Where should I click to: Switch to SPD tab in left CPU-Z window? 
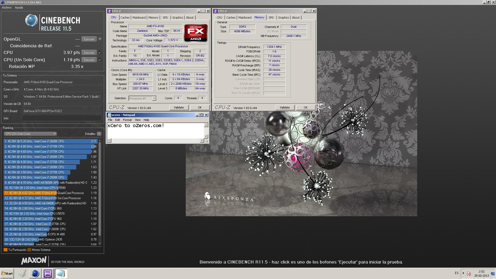(165, 18)
